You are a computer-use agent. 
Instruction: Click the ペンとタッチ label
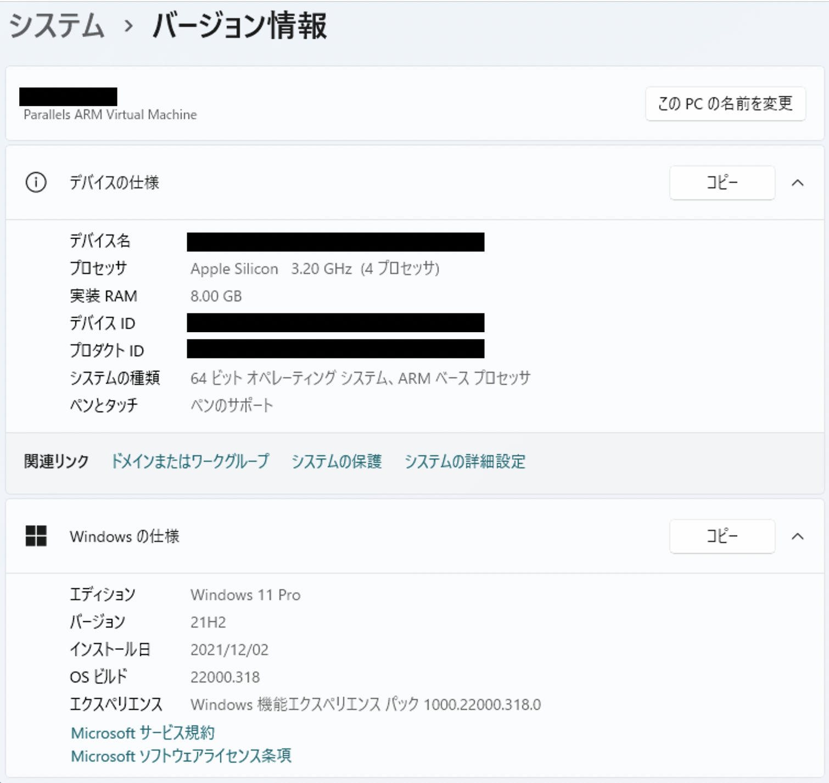tap(104, 406)
